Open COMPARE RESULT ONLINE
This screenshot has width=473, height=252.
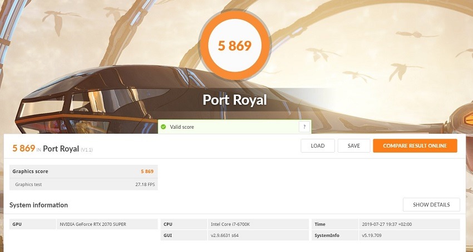(415, 146)
